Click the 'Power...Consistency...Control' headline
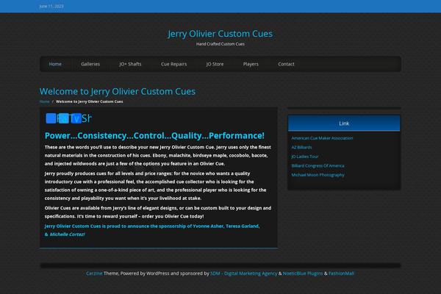The height and width of the screenshot is (294, 441). [x=154, y=135]
